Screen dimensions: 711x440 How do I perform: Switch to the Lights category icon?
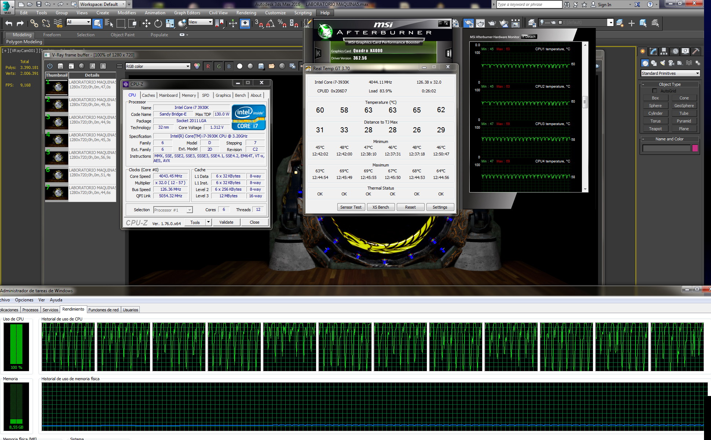[663, 63]
